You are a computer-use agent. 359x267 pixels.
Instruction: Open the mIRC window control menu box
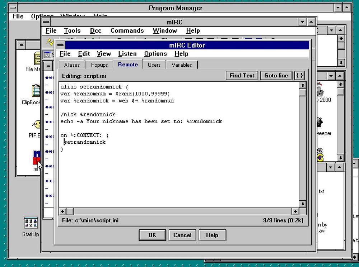[47, 22]
